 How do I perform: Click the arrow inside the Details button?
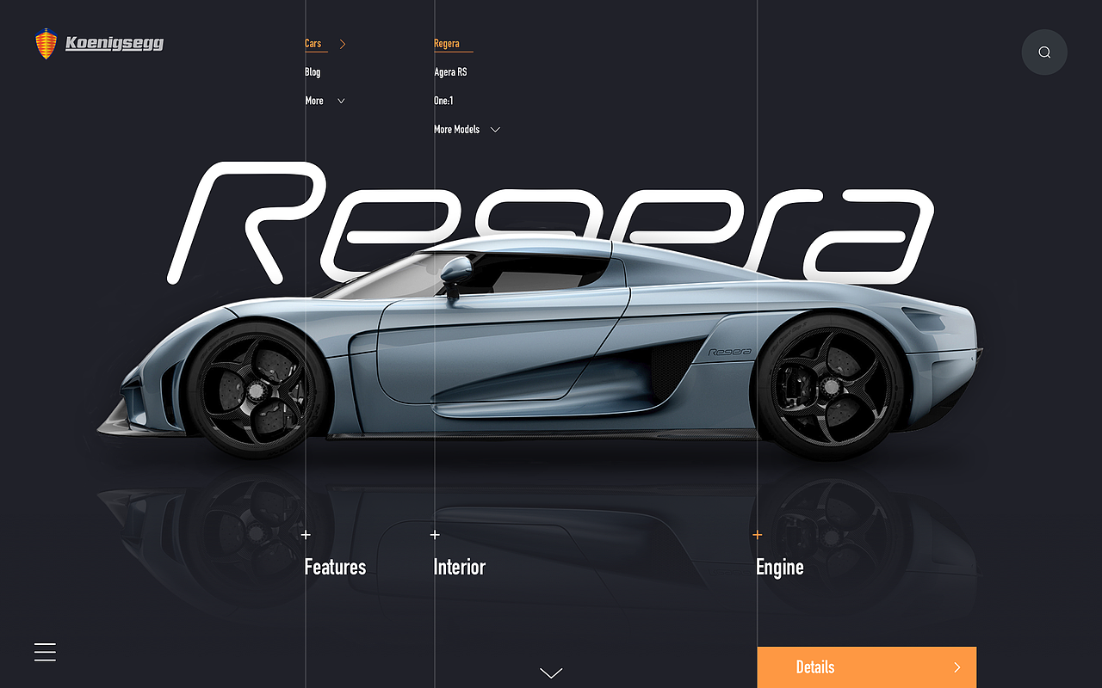point(957,667)
